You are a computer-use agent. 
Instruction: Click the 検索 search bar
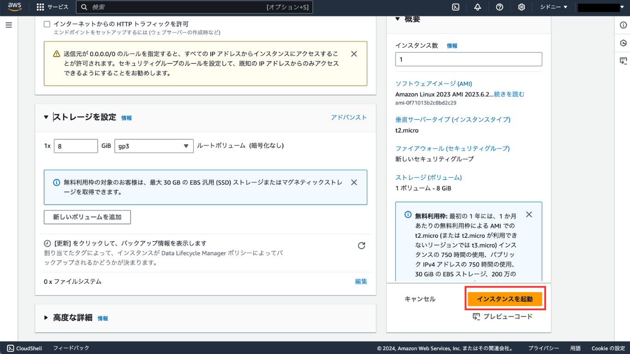point(195,7)
